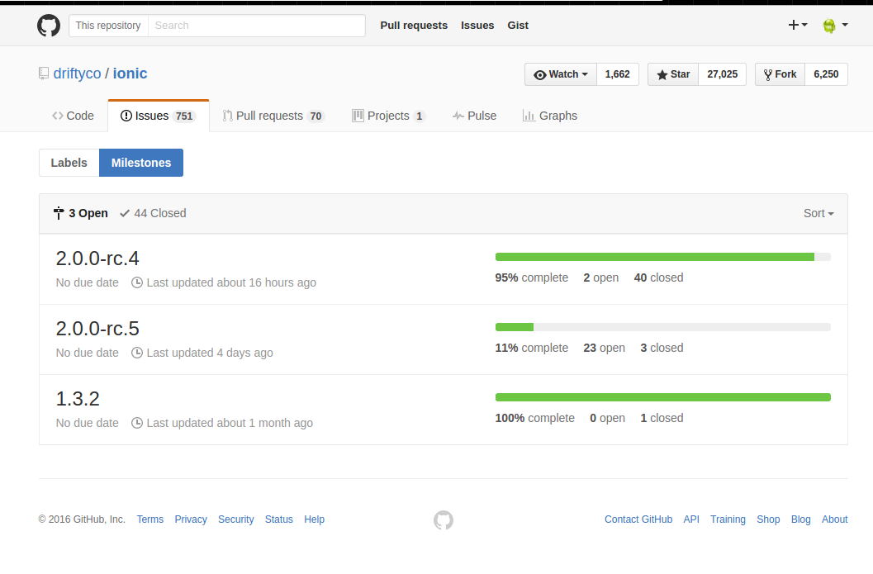873x574 pixels.
Task: Open the Pulse tab
Action: point(474,116)
